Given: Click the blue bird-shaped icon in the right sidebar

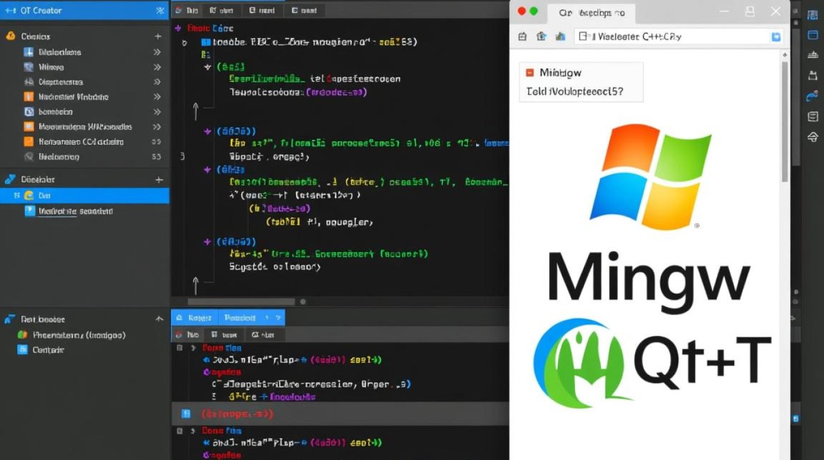Looking at the screenshot, I should pos(813,96).
